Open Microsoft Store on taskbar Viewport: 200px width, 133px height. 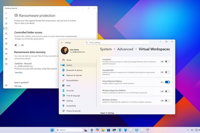(109, 130)
